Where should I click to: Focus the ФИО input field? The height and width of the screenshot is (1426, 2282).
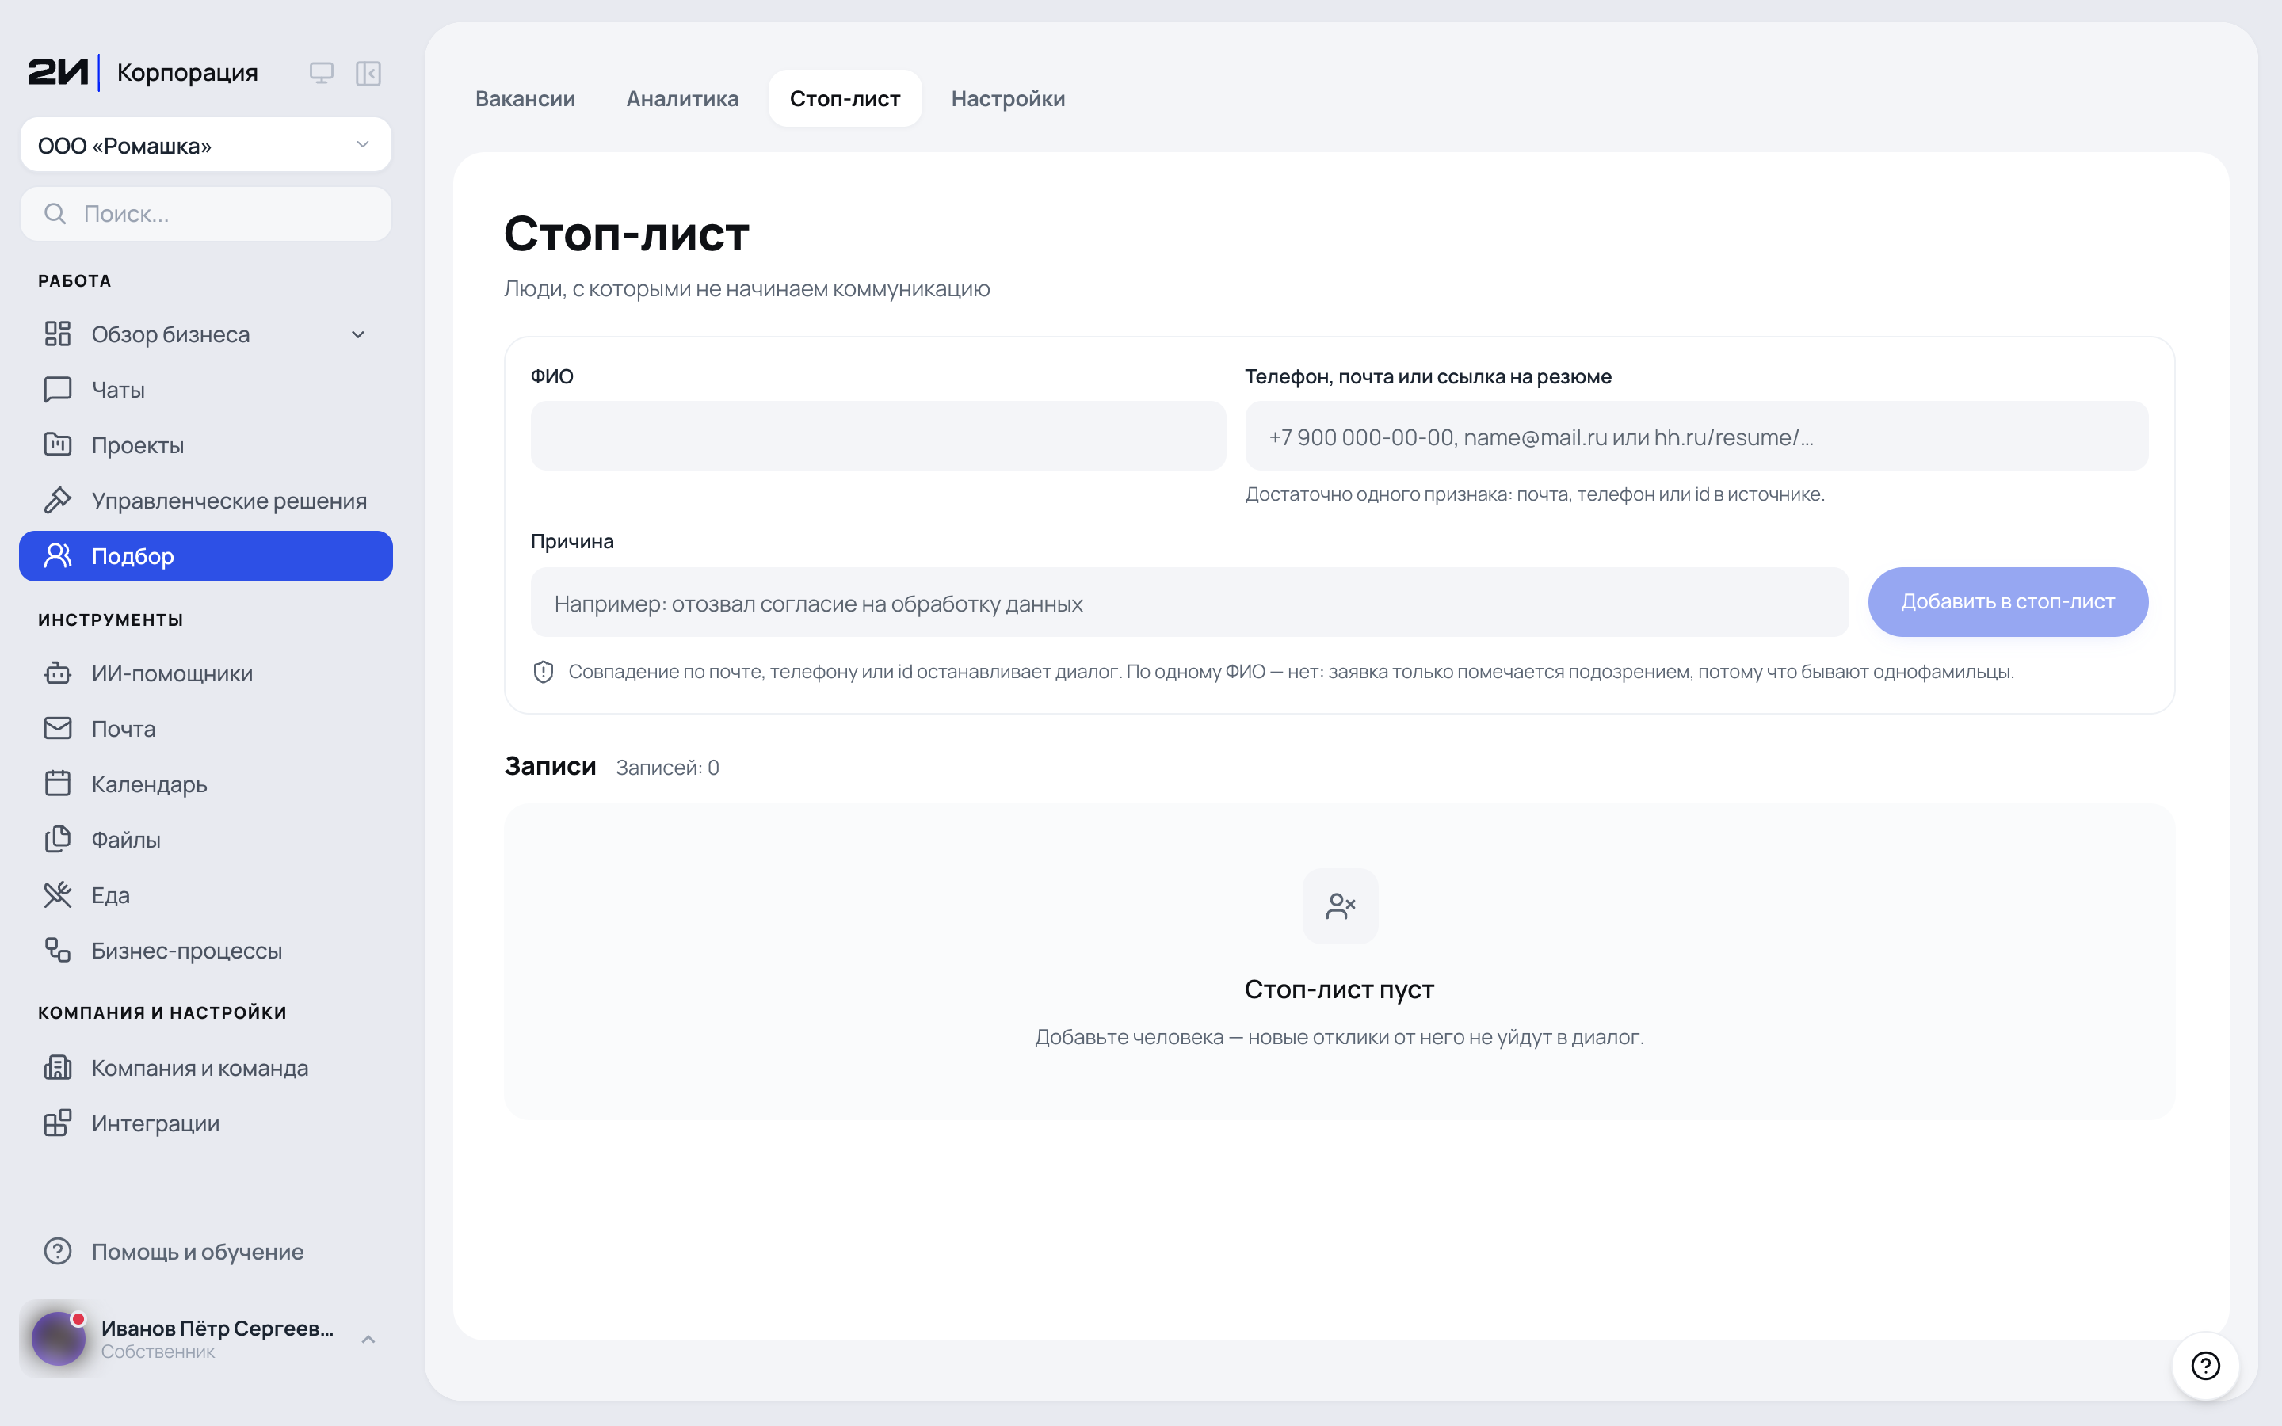(x=878, y=436)
